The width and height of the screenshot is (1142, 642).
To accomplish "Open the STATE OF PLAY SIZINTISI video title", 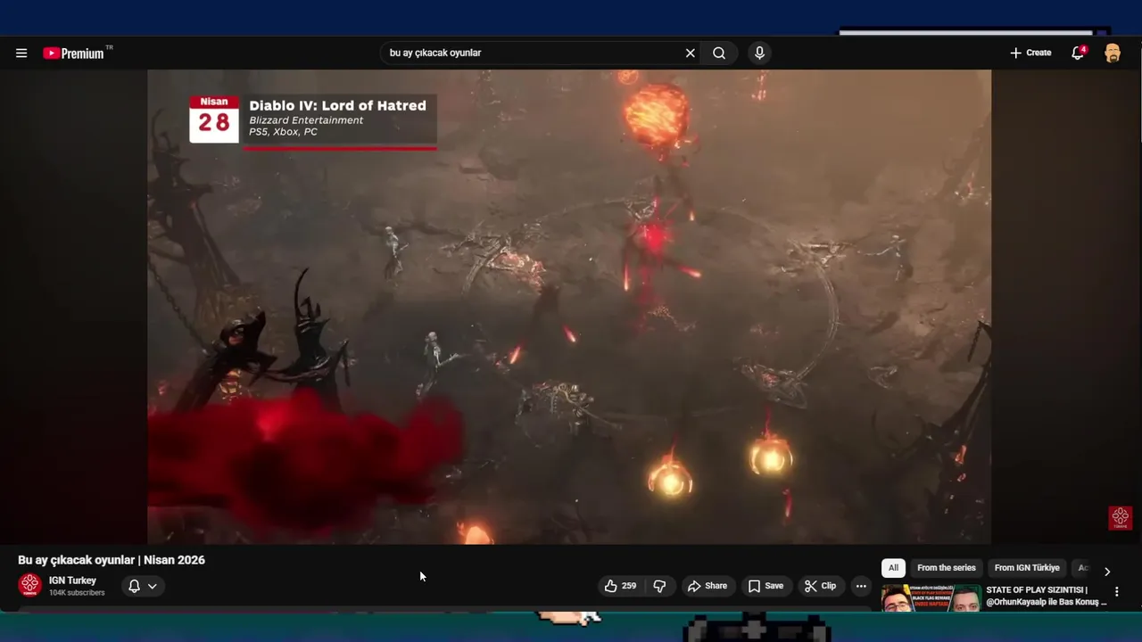I will tap(1047, 596).
